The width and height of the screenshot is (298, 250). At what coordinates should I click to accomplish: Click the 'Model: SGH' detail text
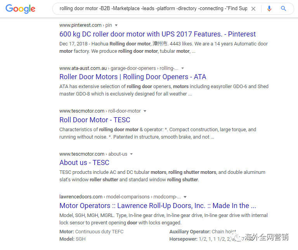tap(73, 239)
